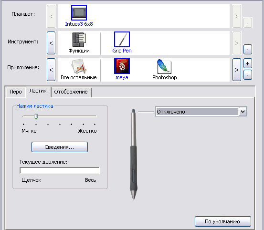Select the Intuos3 6x8 tablet icon

pyautogui.click(x=79, y=12)
